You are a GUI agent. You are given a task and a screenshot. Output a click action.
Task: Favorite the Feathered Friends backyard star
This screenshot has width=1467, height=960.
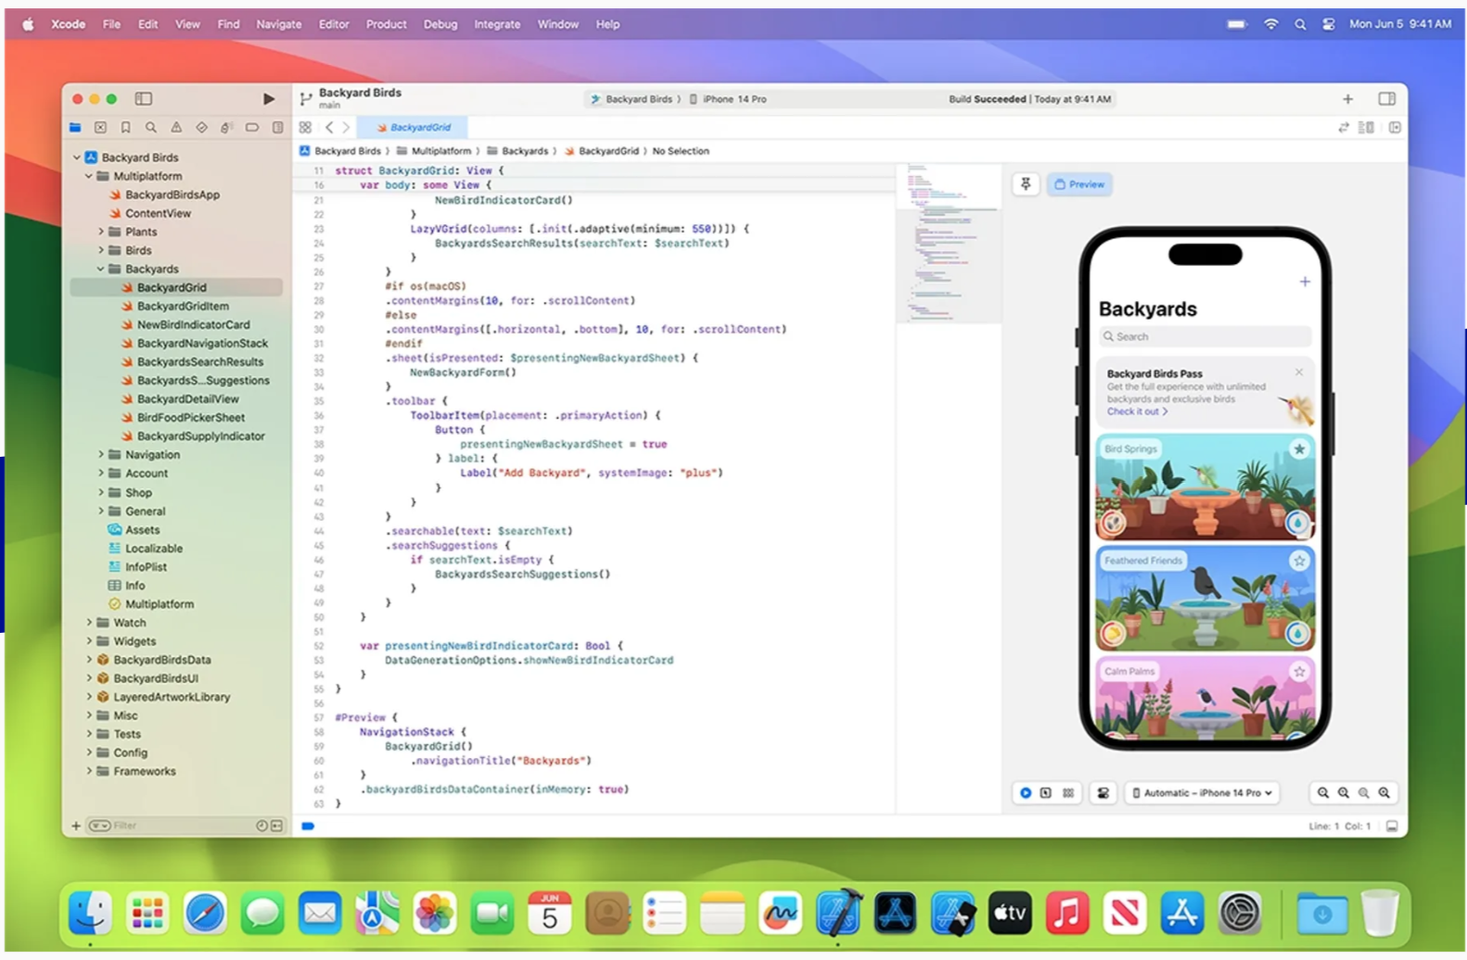[1299, 561]
